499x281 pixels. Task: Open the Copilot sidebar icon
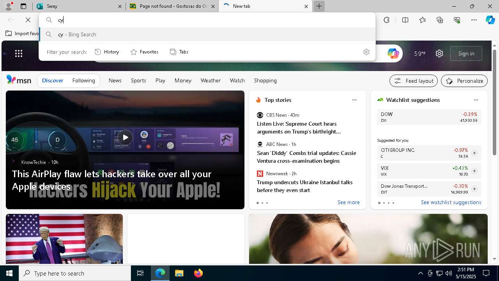[490, 20]
